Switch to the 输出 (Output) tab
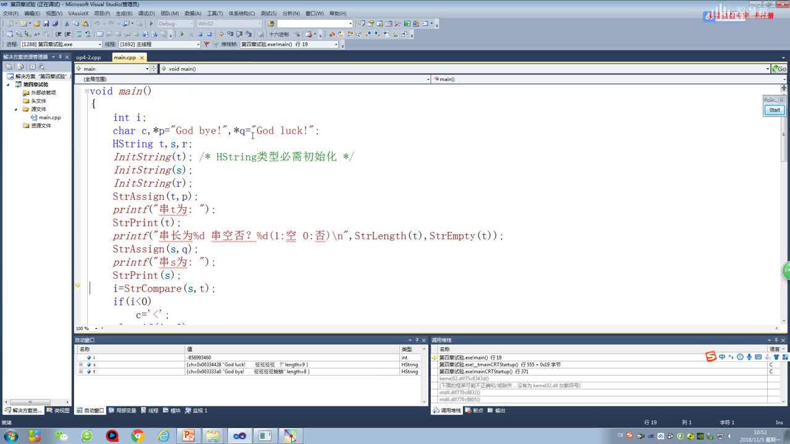This screenshot has height=444, width=790. coord(496,410)
